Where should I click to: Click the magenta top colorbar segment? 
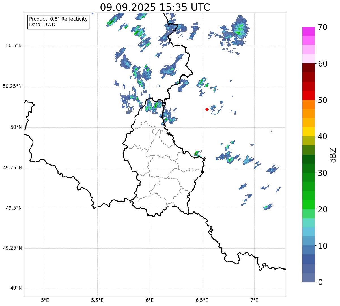(x=308, y=31)
